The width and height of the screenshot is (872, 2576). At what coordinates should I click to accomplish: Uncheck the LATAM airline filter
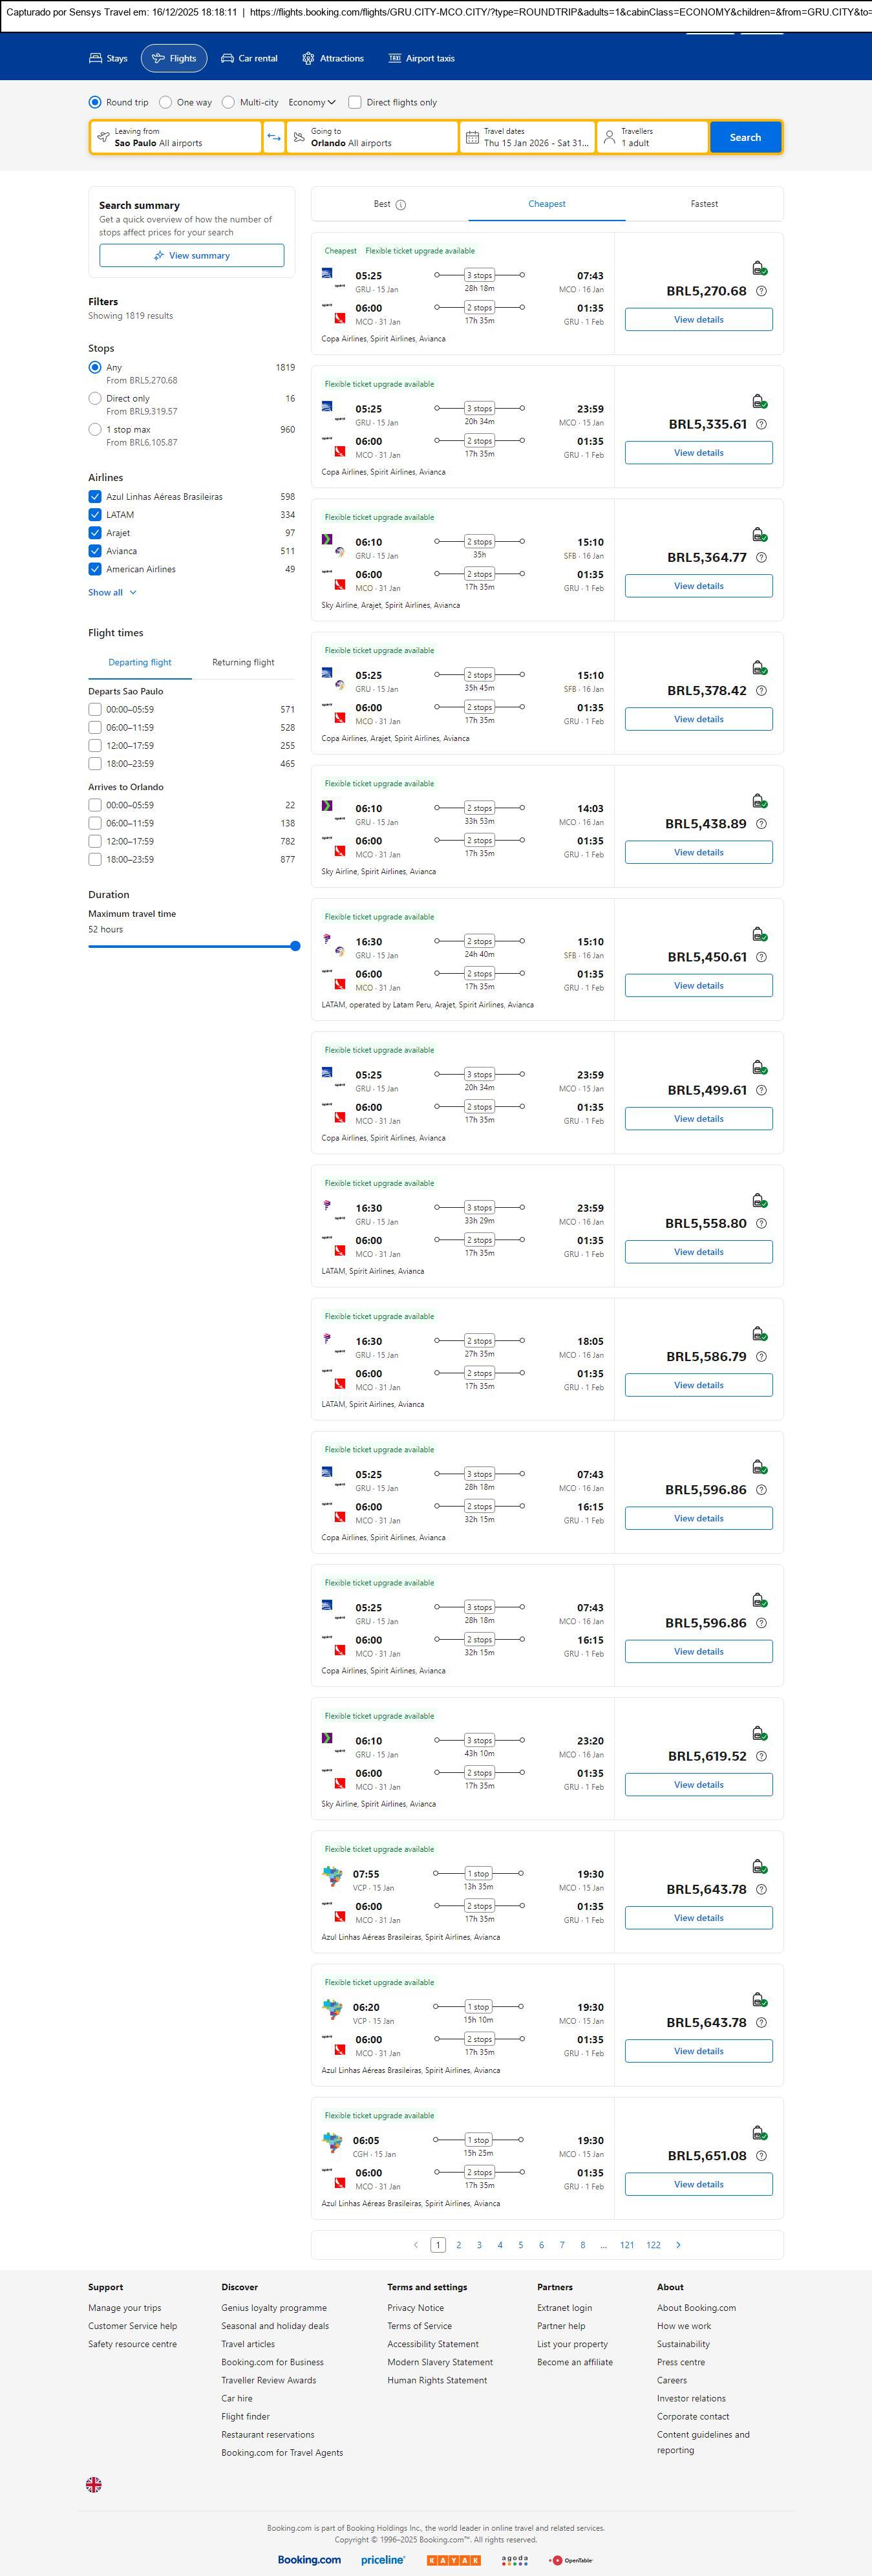click(95, 515)
